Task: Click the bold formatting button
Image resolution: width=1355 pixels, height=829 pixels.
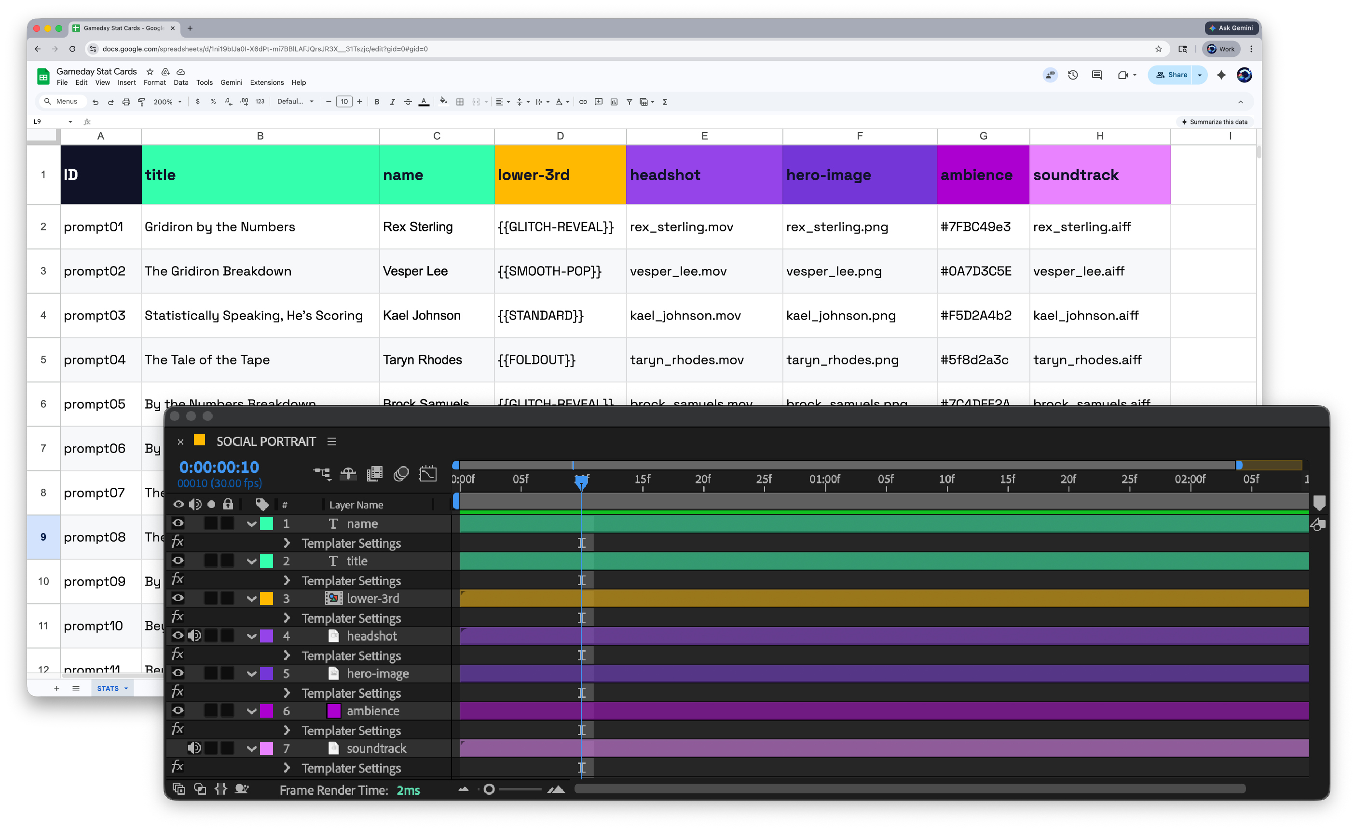Action: click(x=377, y=102)
